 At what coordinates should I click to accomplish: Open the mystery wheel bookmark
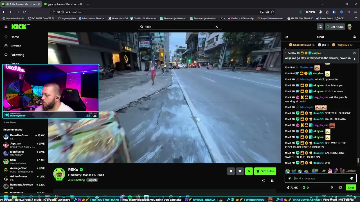tap(67, 19)
